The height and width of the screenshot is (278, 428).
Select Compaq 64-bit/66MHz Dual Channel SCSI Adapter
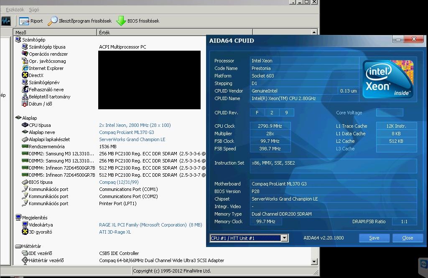(162, 260)
